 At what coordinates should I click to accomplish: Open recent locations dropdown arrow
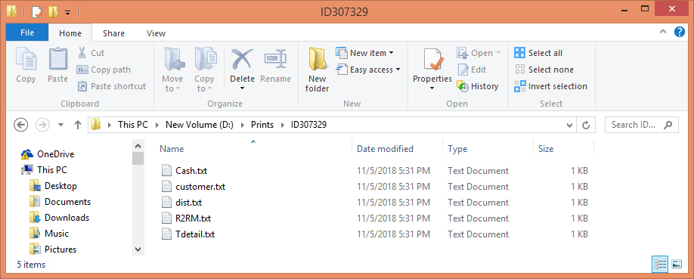pos(61,125)
